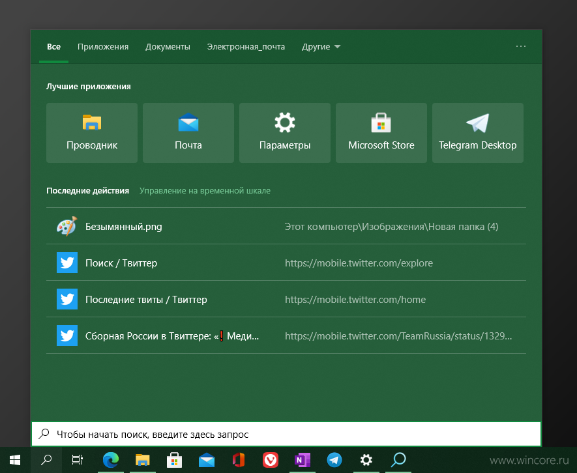577x473 pixels.
Task: Open the Windows Start button
Action: [15, 460]
